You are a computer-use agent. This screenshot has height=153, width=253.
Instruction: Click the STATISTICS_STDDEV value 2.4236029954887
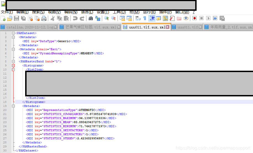90,138
